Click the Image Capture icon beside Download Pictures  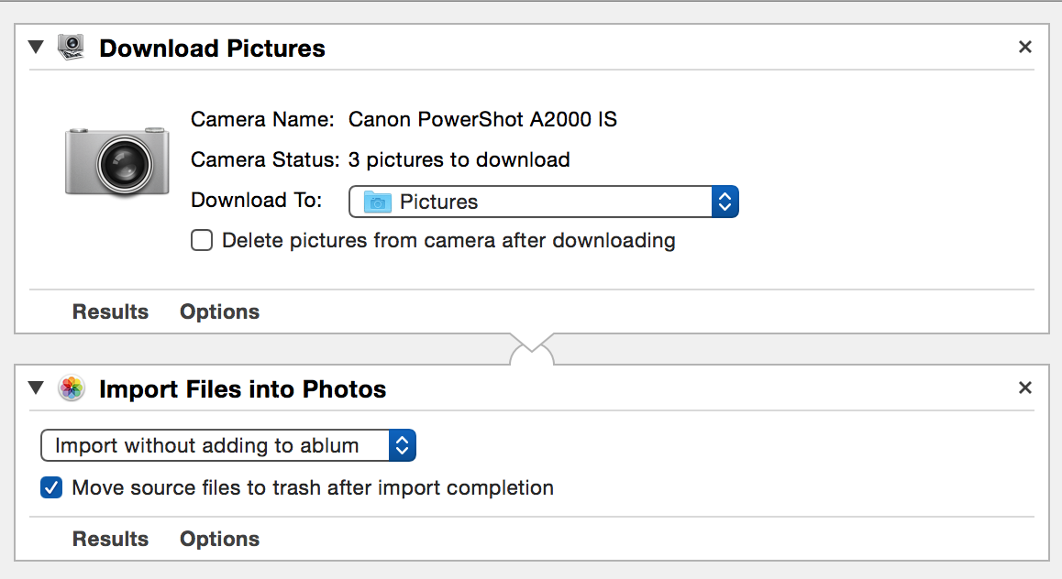(72, 48)
